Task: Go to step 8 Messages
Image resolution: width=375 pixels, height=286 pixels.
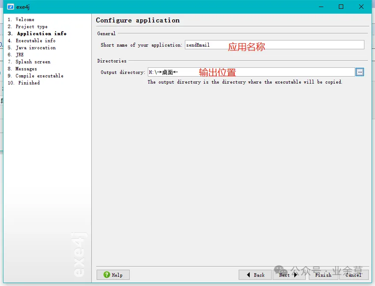Action: [x=22, y=69]
